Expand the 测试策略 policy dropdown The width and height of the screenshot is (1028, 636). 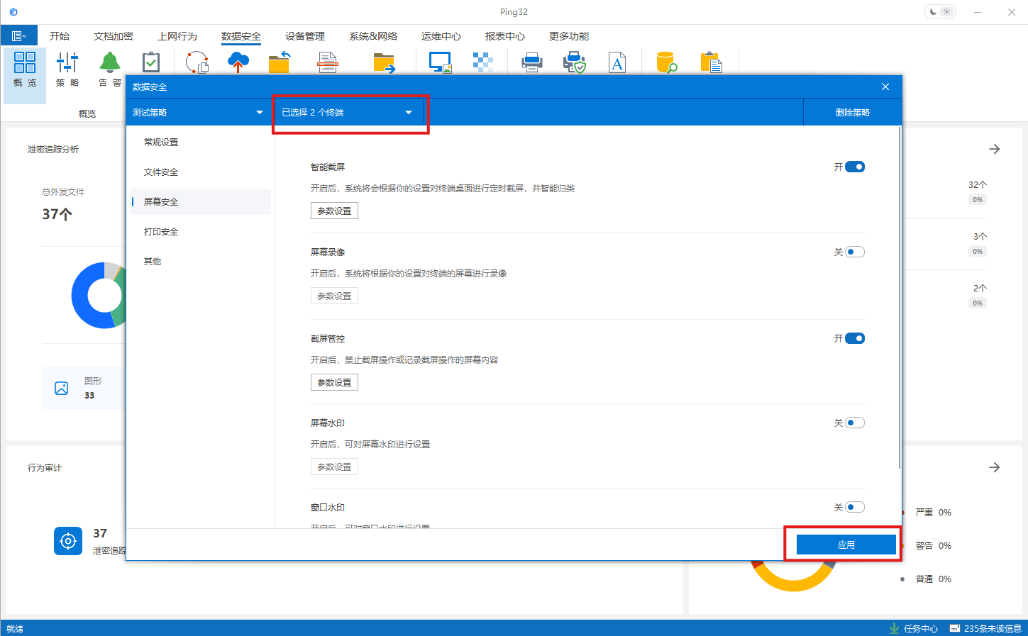[199, 111]
